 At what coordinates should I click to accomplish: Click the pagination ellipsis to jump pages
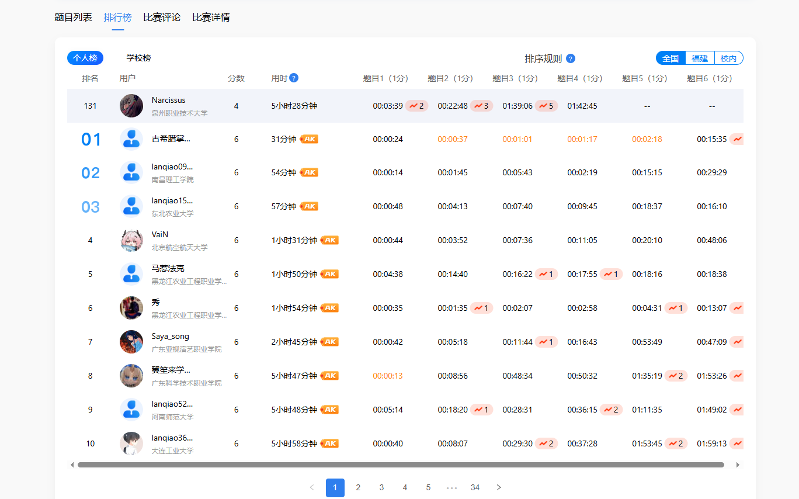(451, 487)
